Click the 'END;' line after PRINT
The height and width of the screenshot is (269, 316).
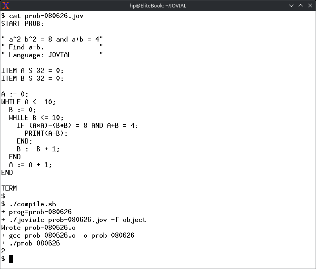point(25,141)
